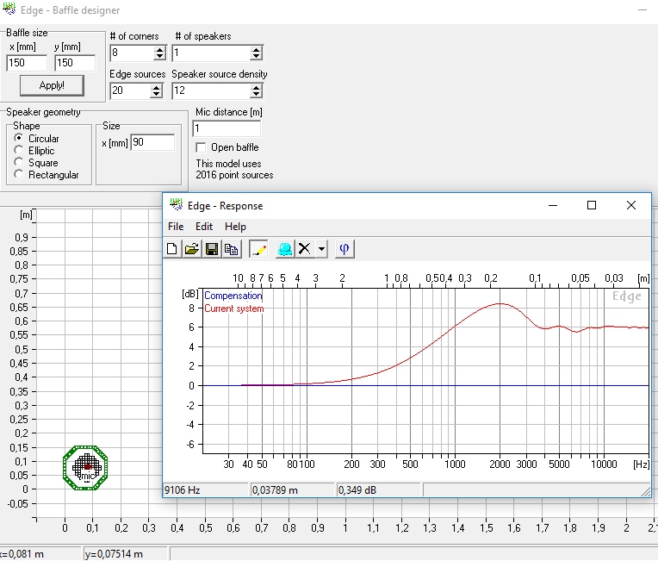Select the Rectangular speaker shape
This screenshot has height=561, width=658.
[18, 174]
